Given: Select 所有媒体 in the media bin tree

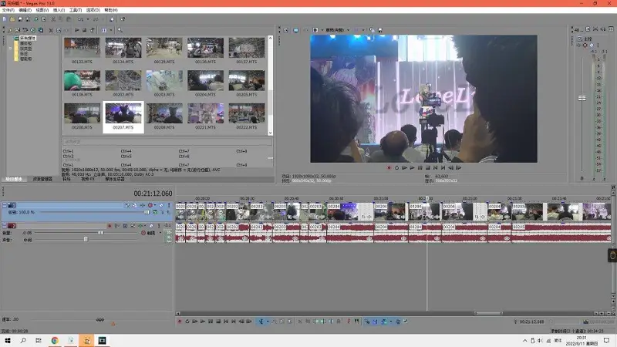Looking at the screenshot, I should (28, 38).
